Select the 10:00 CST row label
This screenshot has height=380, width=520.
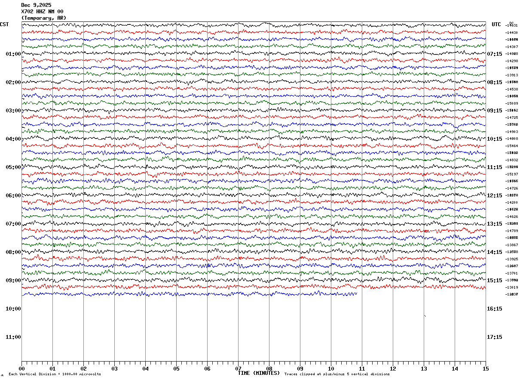click(x=13, y=309)
